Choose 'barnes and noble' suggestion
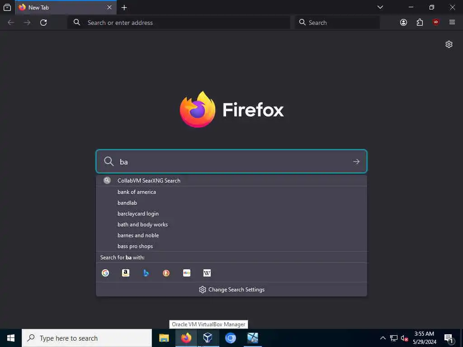This screenshot has width=463, height=347. coord(231,235)
